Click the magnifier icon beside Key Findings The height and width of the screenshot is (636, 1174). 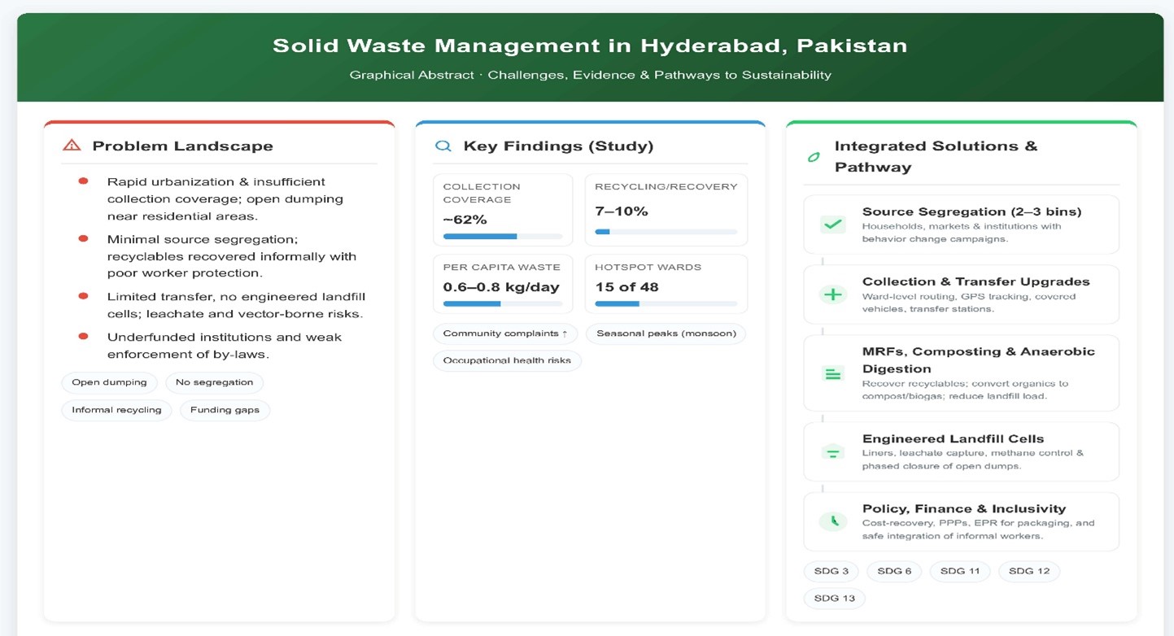pyautogui.click(x=443, y=146)
